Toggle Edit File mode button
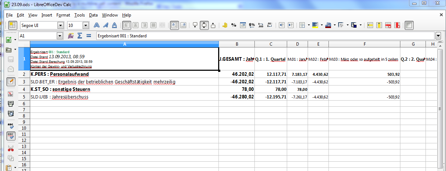 tap(10, 81)
